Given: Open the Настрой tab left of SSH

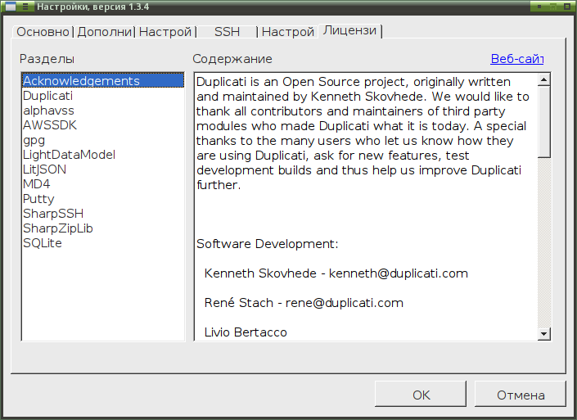Looking at the screenshot, I should coord(165,32).
